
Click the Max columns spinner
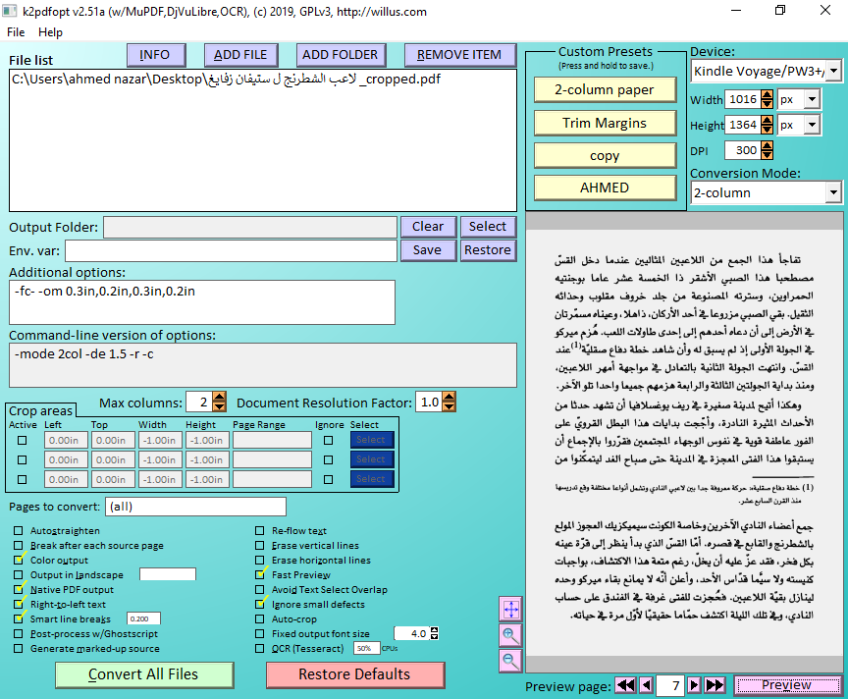point(219,402)
